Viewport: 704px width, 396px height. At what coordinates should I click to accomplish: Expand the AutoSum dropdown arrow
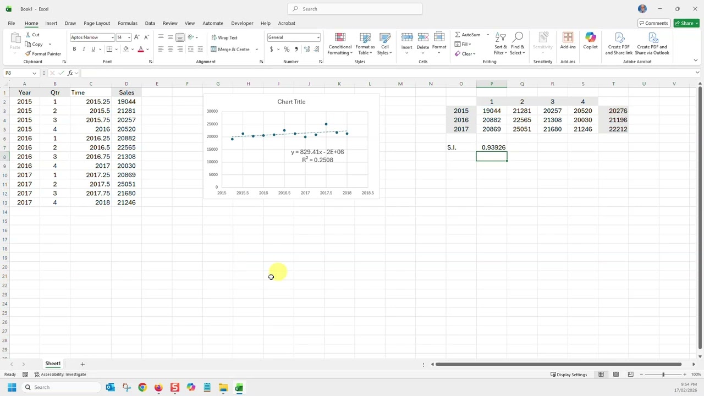click(487, 35)
